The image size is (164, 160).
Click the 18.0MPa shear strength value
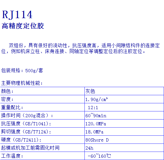pyautogui.click(x=94, y=132)
